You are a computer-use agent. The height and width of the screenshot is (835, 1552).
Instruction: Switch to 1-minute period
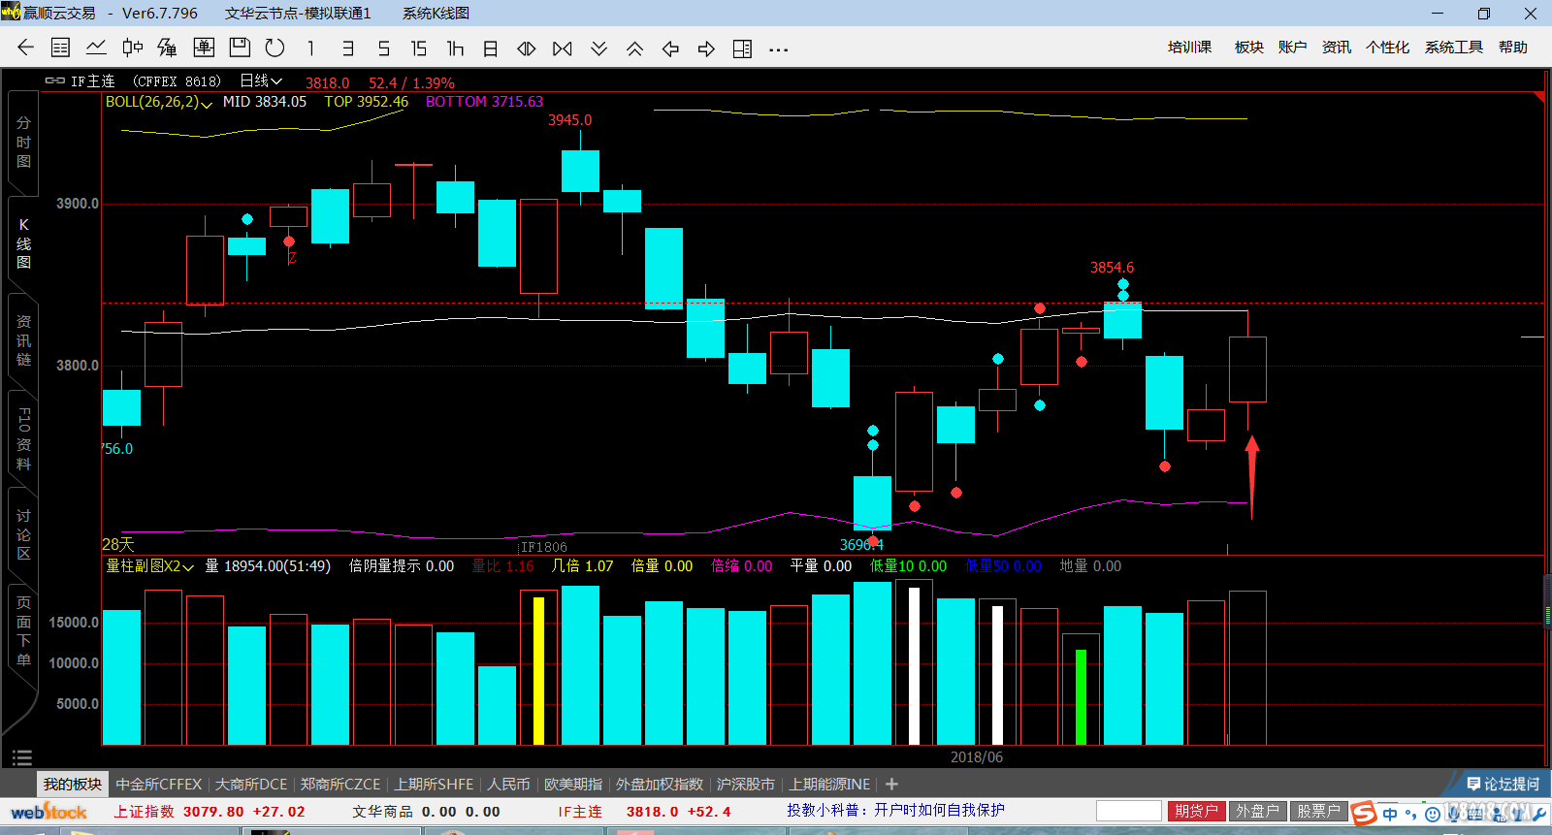click(x=310, y=48)
